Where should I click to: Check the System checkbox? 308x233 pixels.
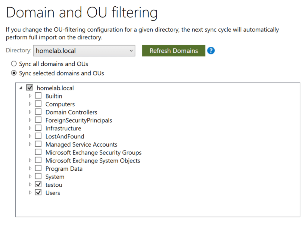[x=38, y=176]
